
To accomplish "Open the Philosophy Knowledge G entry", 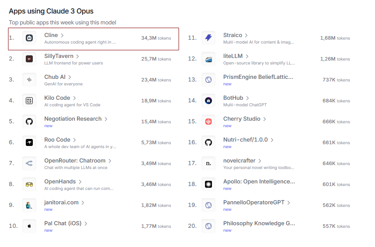I will pos(259,223).
